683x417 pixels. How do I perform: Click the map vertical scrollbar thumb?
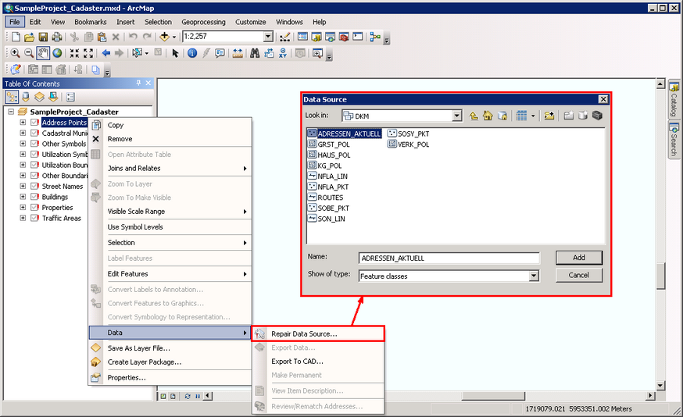pos(660,276)
